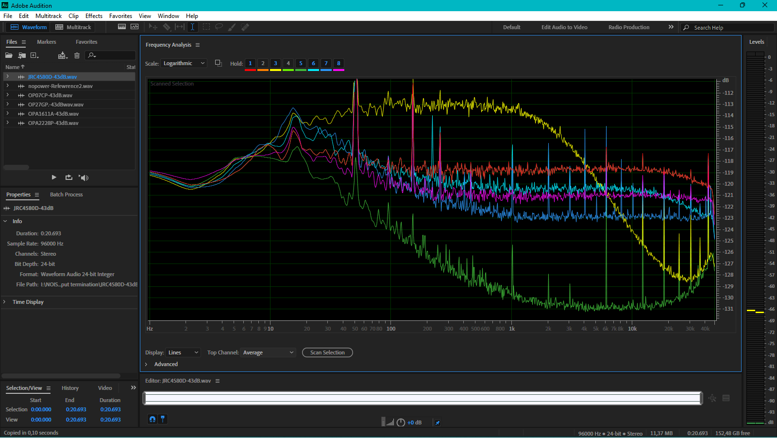Click the zoom navigator target icon
This screenshot has height=440, width=777.
(712, 398)
